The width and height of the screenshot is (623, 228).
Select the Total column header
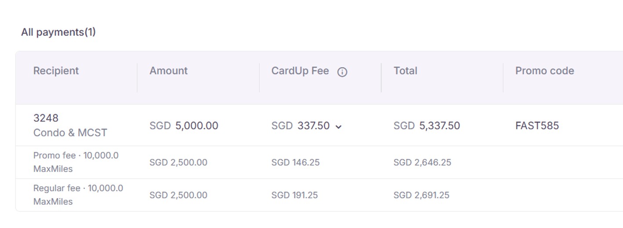(x=405, y=71)
